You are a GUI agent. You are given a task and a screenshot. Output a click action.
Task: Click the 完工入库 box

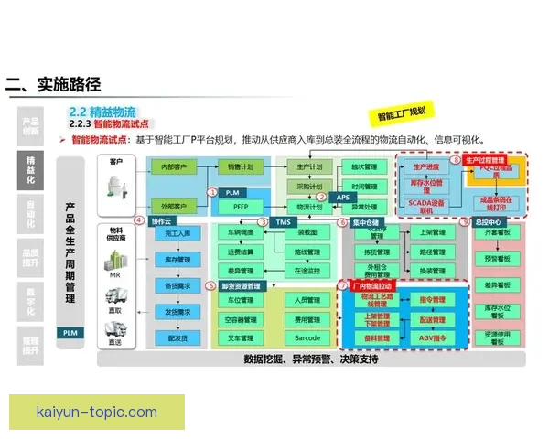point(178,233)
